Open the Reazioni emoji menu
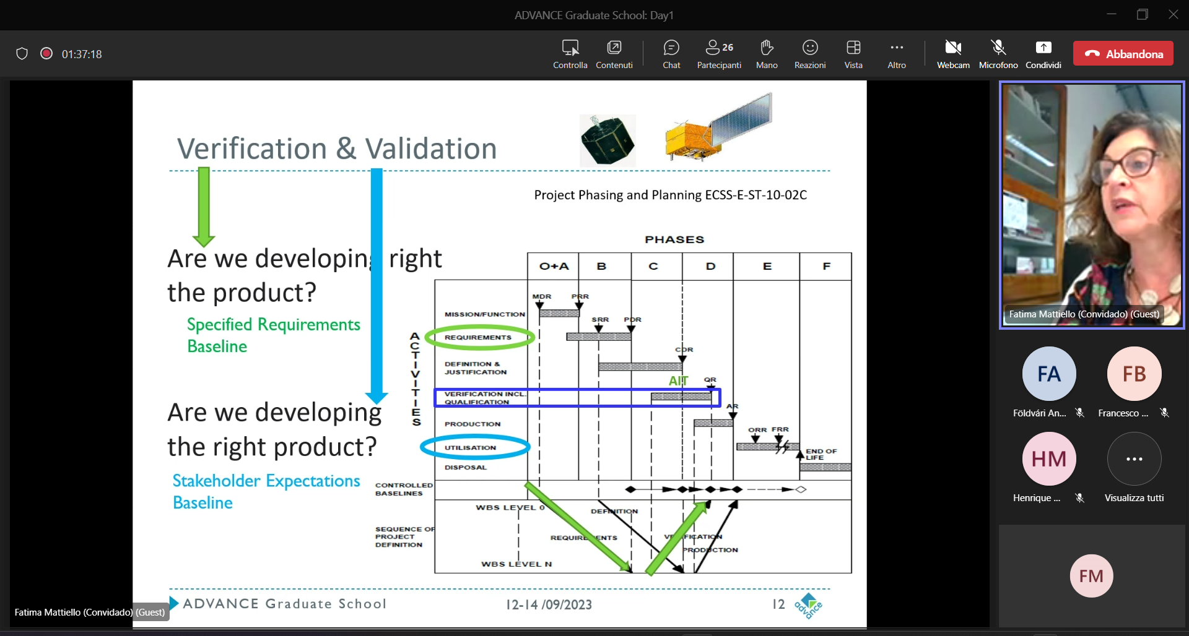The image size is (1189, 636). pos(810,54)
